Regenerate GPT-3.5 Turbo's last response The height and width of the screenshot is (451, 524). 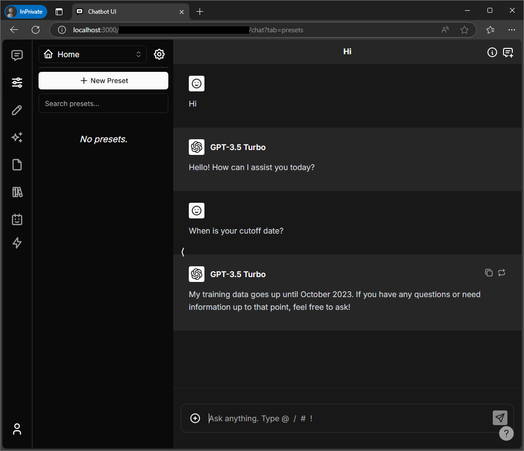pos(502,273)
